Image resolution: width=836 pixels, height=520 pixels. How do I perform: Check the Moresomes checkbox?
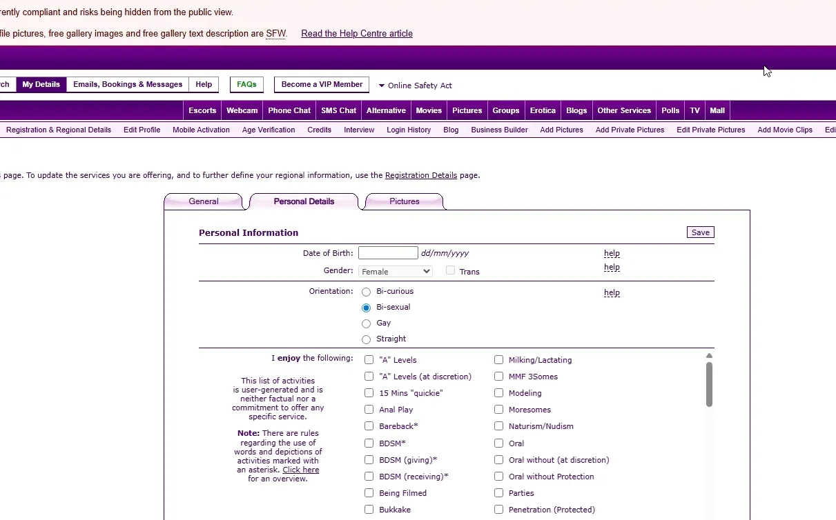(x=498, y=410)
